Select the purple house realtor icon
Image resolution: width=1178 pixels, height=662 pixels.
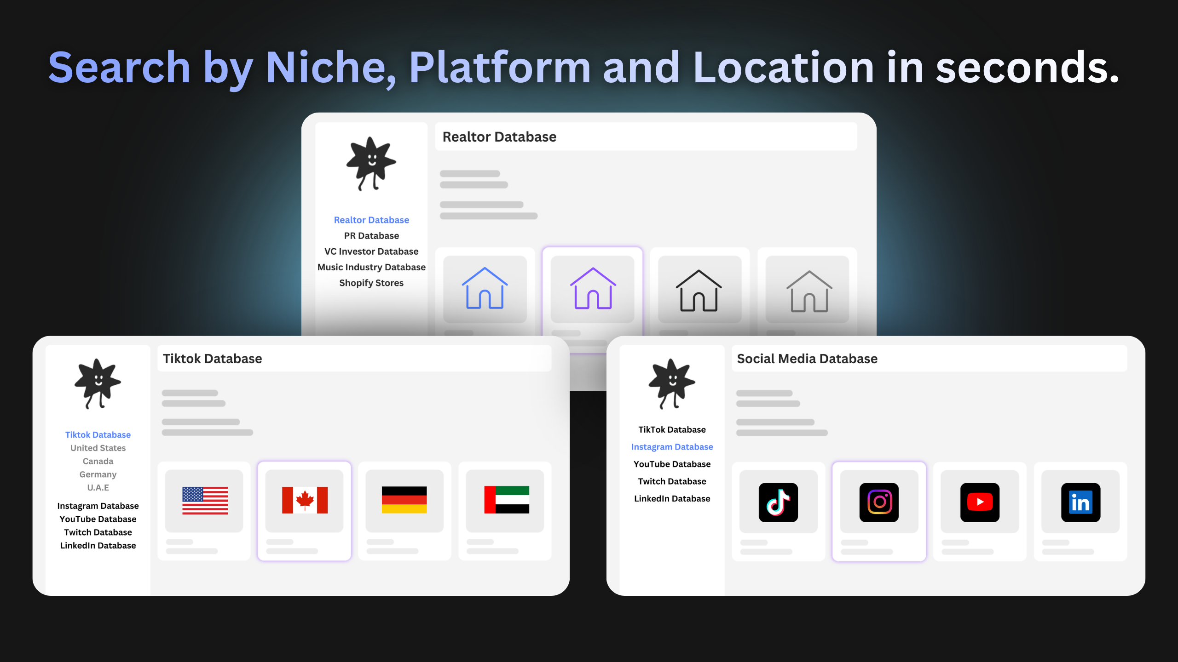(x=593, y=289)
